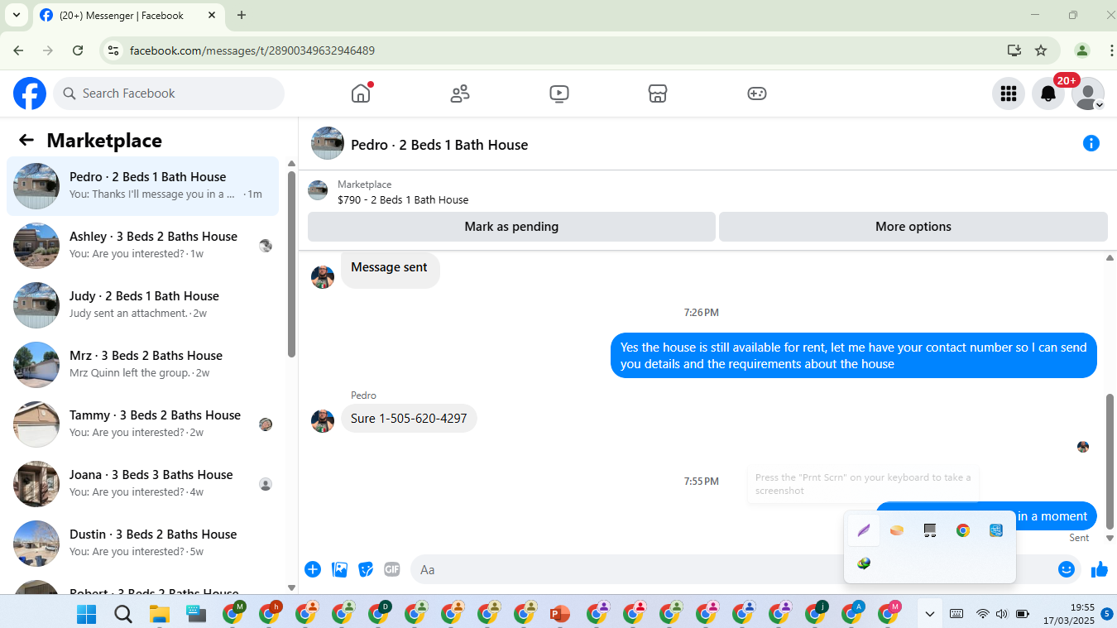Screen dimensions: 1117x628
Task: Click the message text field
Action: coord(732,569)
